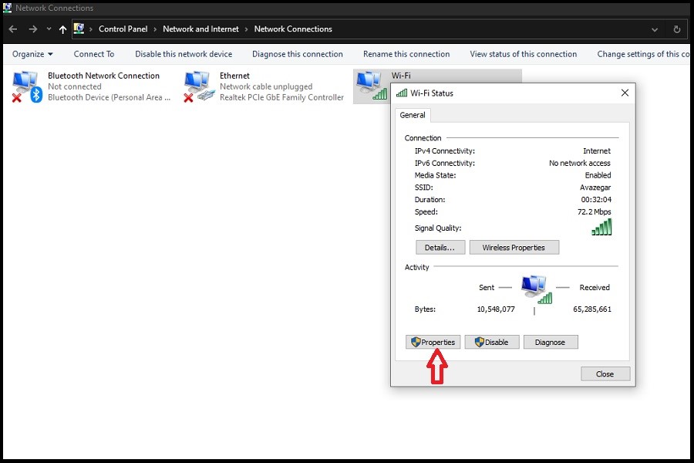694x463 pixels.
Task: Select the Wi-Fi adapter icon
Action: [371, 85]
